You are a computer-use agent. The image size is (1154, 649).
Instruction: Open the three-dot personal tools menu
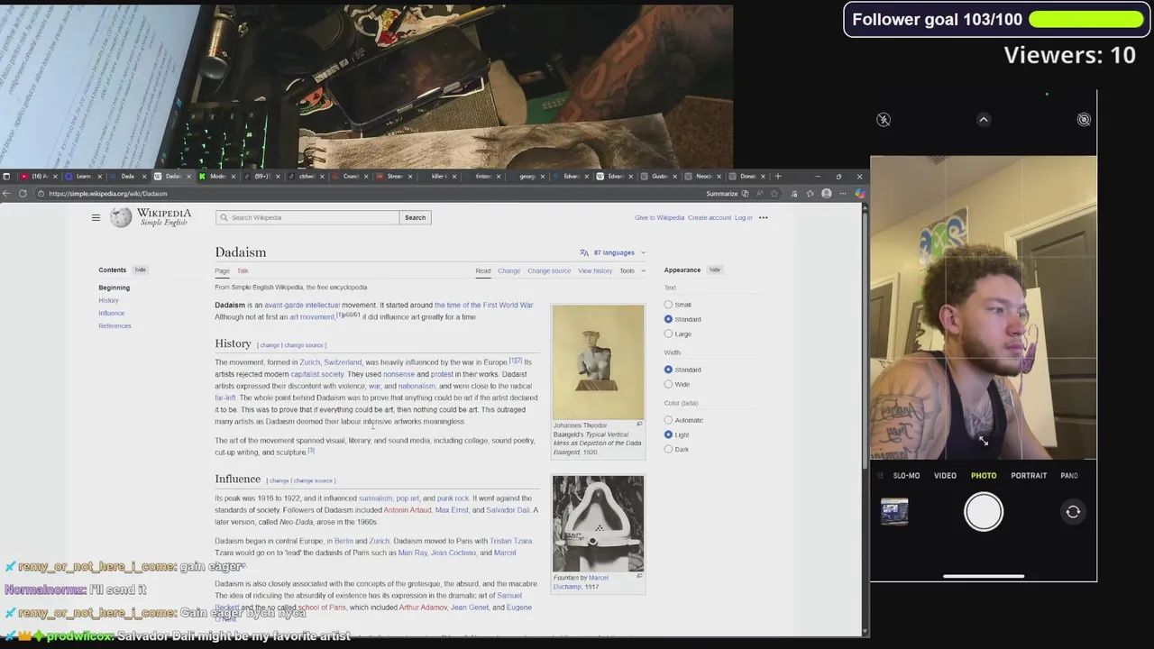763,217
